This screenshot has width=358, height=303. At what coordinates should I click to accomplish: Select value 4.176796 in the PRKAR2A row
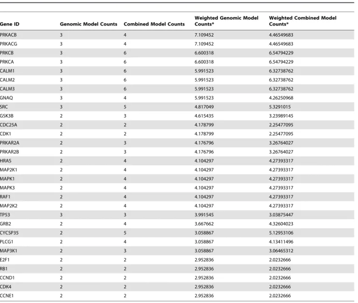click(204, 143)
